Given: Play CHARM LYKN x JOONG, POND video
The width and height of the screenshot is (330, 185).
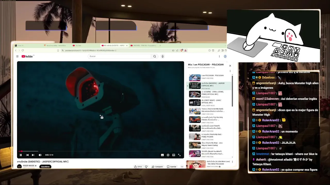Looking at the screenshot, I should coord(209,94).
